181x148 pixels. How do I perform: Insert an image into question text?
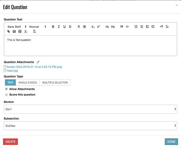tap(14, 32)
